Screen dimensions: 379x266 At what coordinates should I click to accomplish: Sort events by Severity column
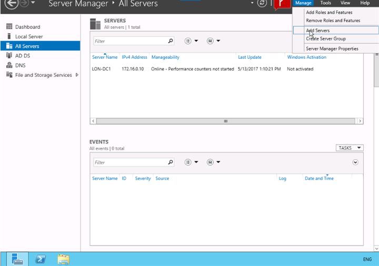point(143,178)
